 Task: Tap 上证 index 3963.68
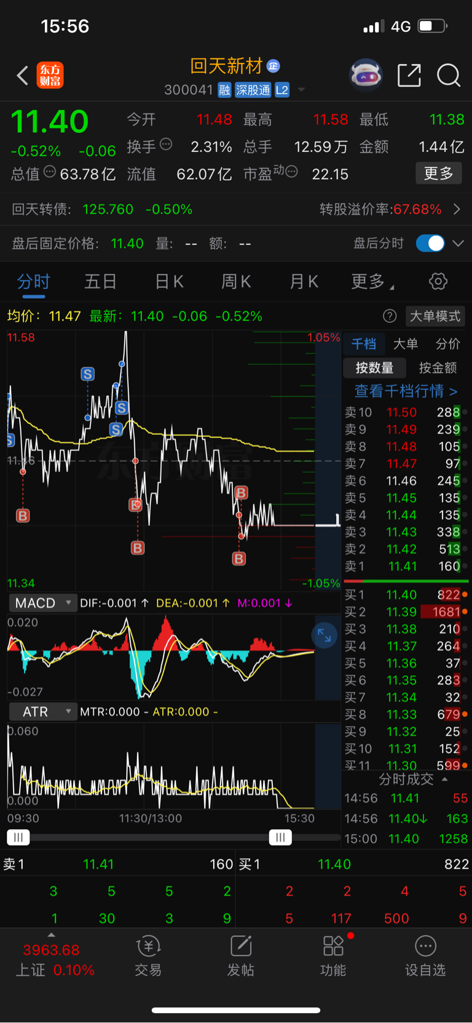point(51,950)
